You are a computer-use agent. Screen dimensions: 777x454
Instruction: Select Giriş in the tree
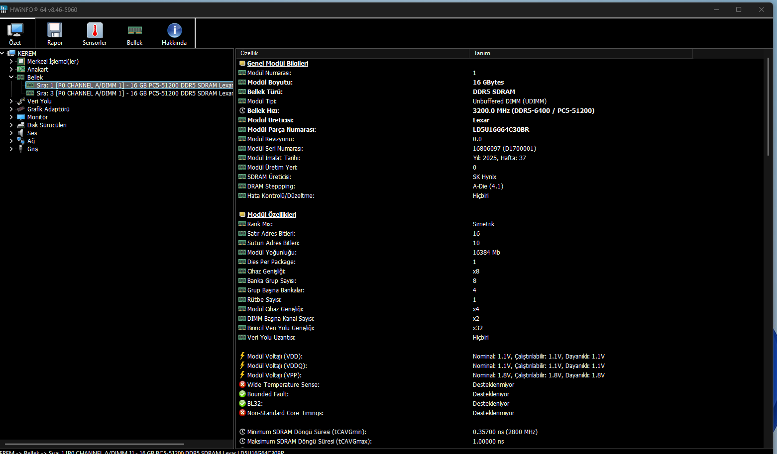coord(32,149)
